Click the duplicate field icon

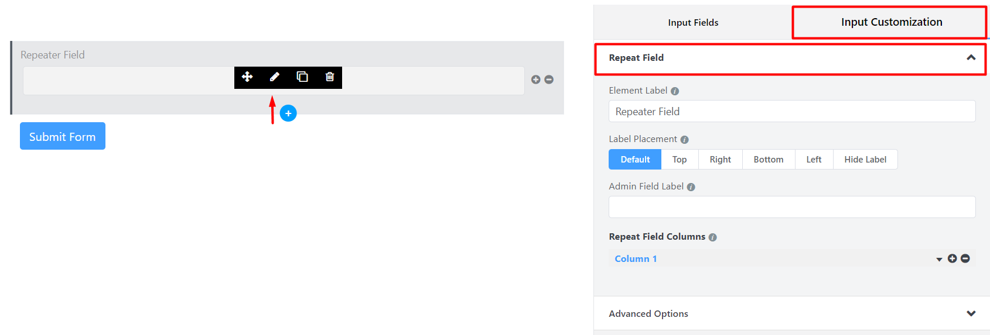[302, 77]
